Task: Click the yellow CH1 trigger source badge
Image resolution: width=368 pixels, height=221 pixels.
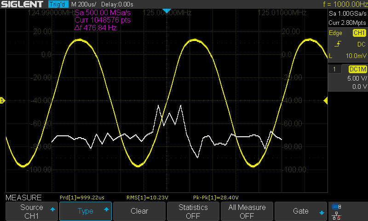Action: coord(359,33)
